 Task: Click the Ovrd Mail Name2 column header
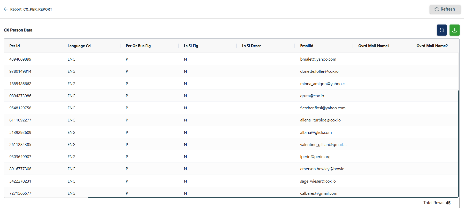(432, 46)
